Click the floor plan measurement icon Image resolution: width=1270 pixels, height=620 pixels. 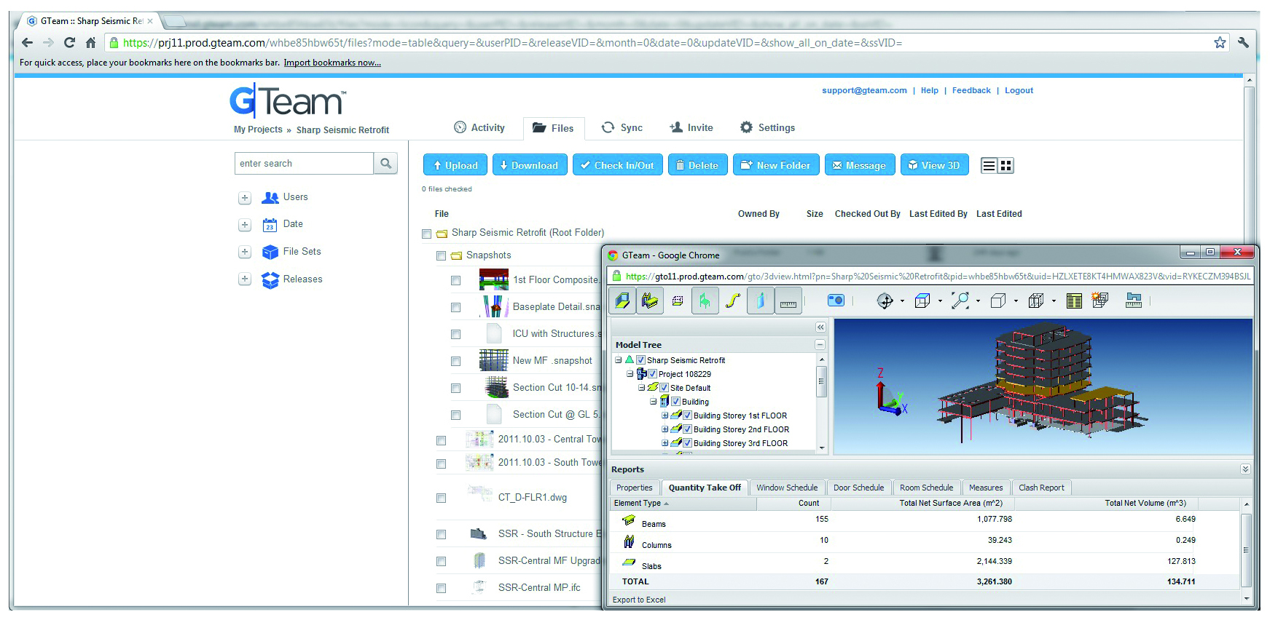click(x=1134, y=301)
